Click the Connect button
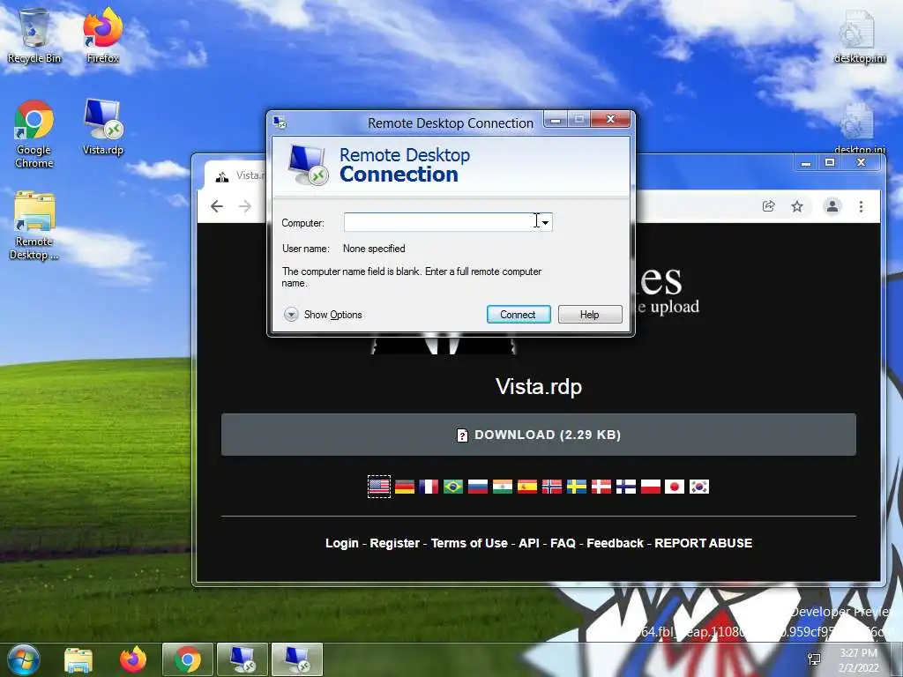 tap(519, 315)
